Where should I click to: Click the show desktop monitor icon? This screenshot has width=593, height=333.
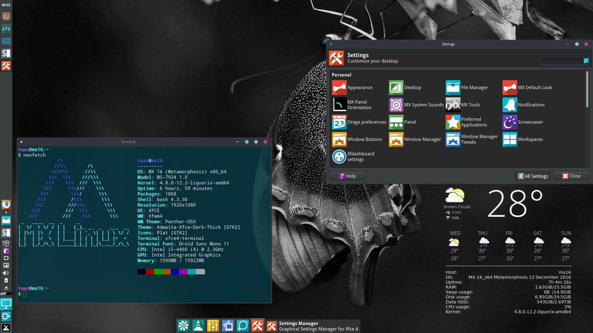pyautogui.click(x=6, y=304)
